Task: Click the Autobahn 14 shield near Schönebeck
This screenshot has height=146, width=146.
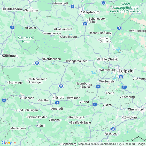Action: tap(85, 24)
